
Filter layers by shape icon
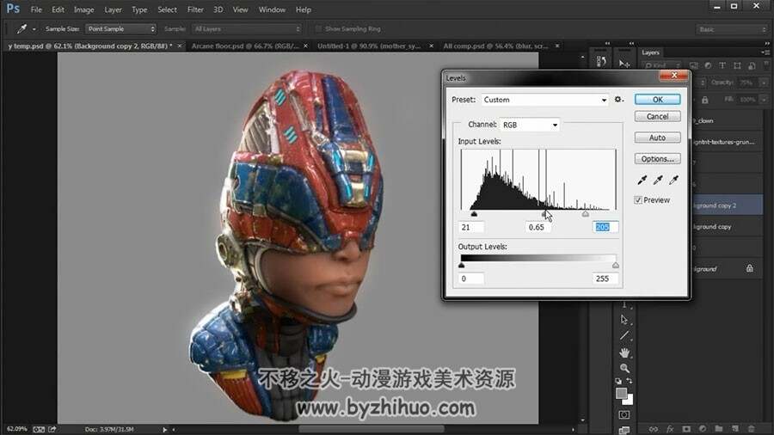pos(737,65)
